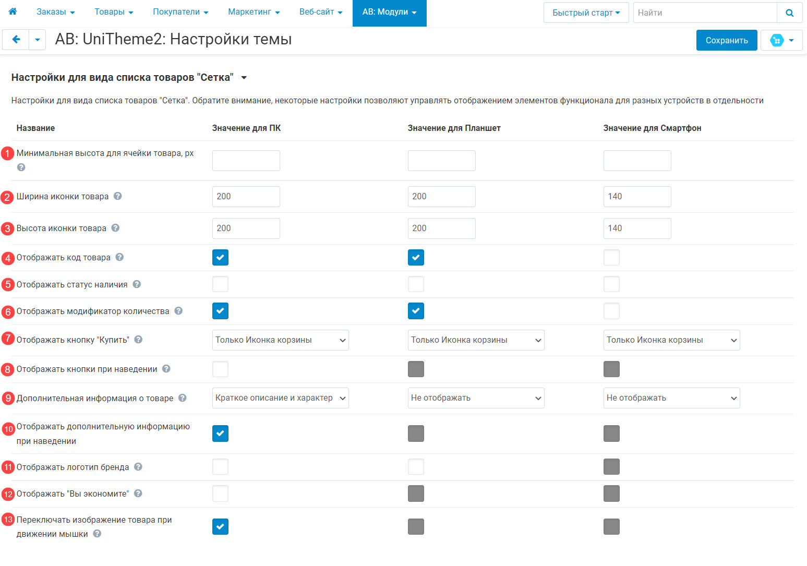Open additional information dropdown for Планшет
Viewport: 807px width, 566px height.
coord(476,398)
